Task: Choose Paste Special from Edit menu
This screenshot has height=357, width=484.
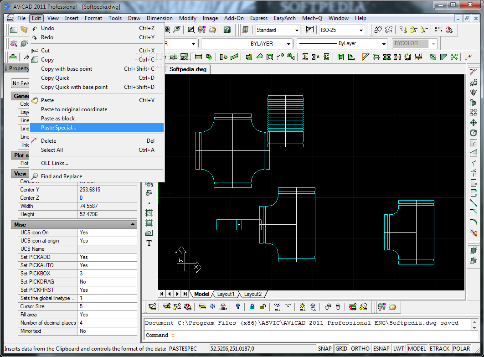Action: [x=97, y=128]
